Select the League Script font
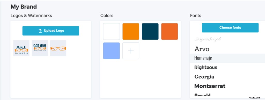265x100 pixels. pyautogui.click(x=208, y=39)
